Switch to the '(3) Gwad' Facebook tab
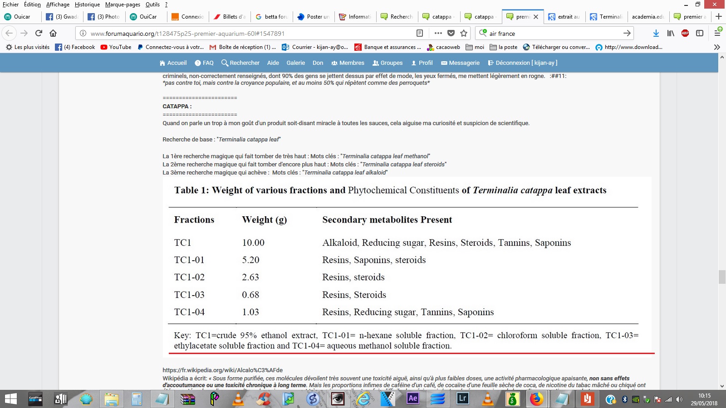The width and height of the screenshot is (726, 408). tap(62, 17)
